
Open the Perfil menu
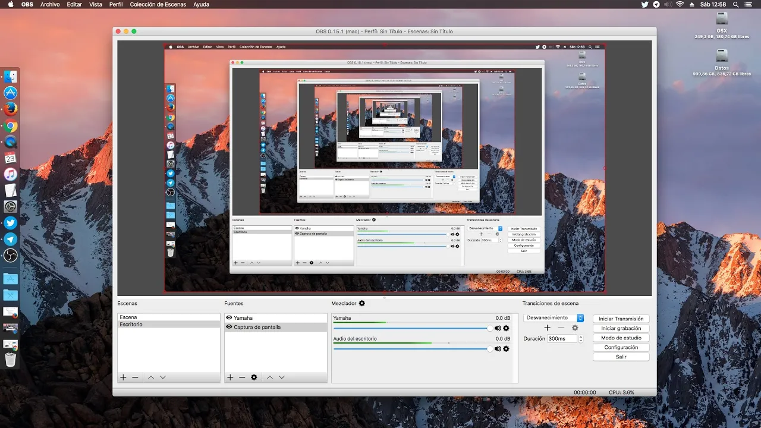pos(116,4)
